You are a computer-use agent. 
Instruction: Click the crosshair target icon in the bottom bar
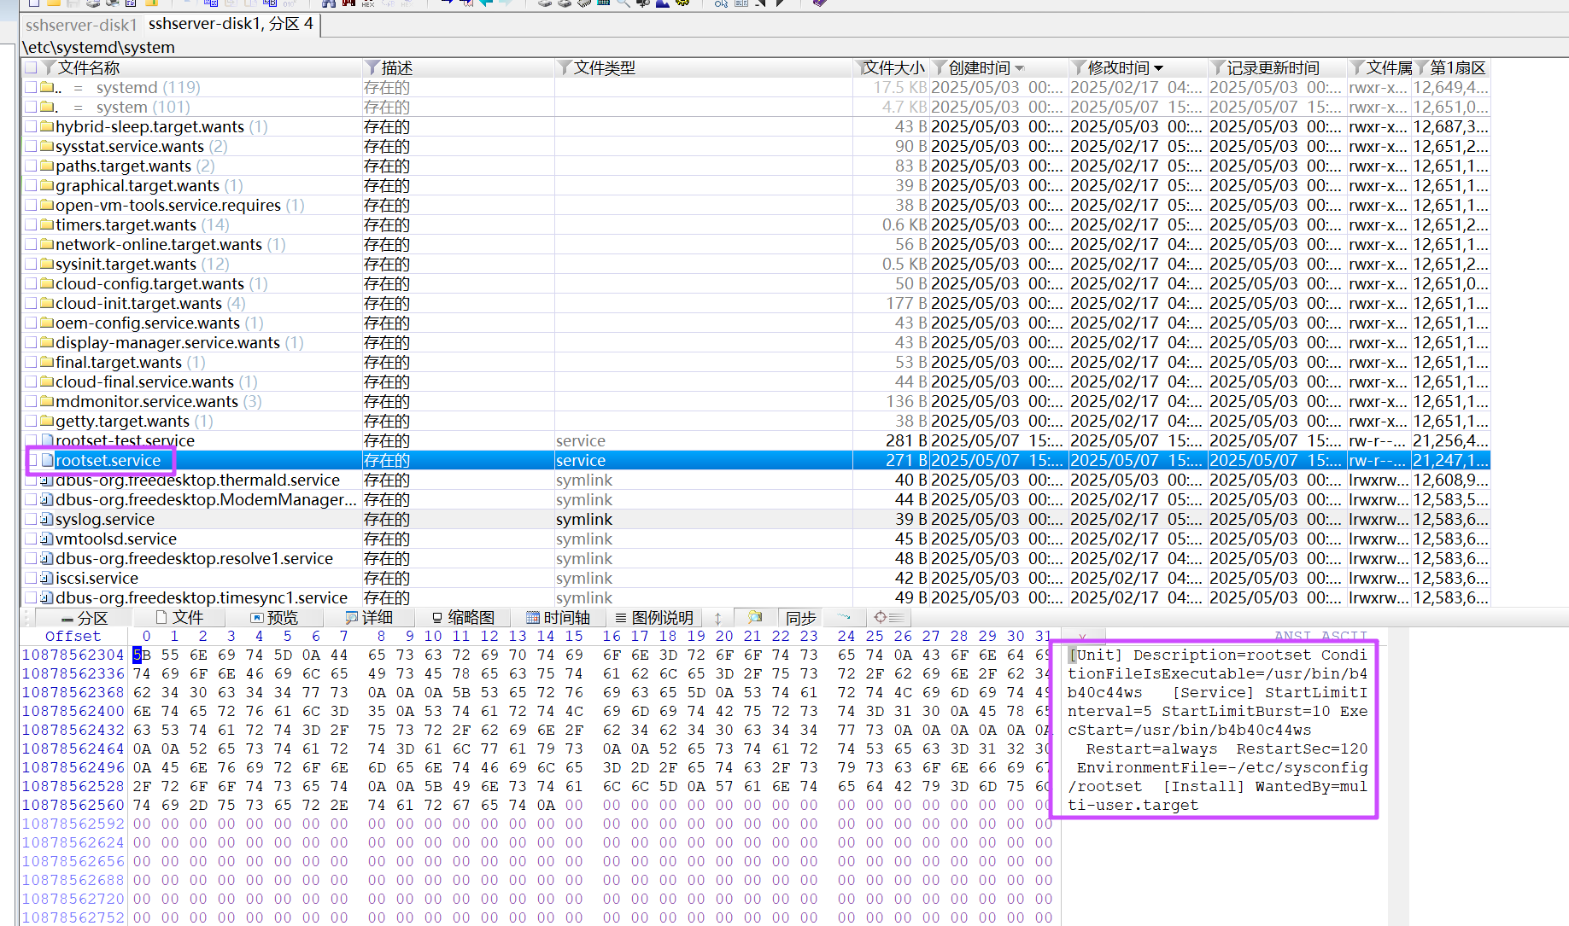881,617
